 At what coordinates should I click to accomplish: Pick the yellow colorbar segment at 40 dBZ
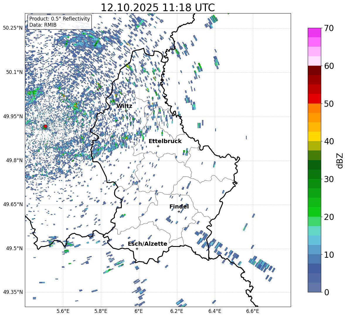pyautogui.click(x=314, y=136)
